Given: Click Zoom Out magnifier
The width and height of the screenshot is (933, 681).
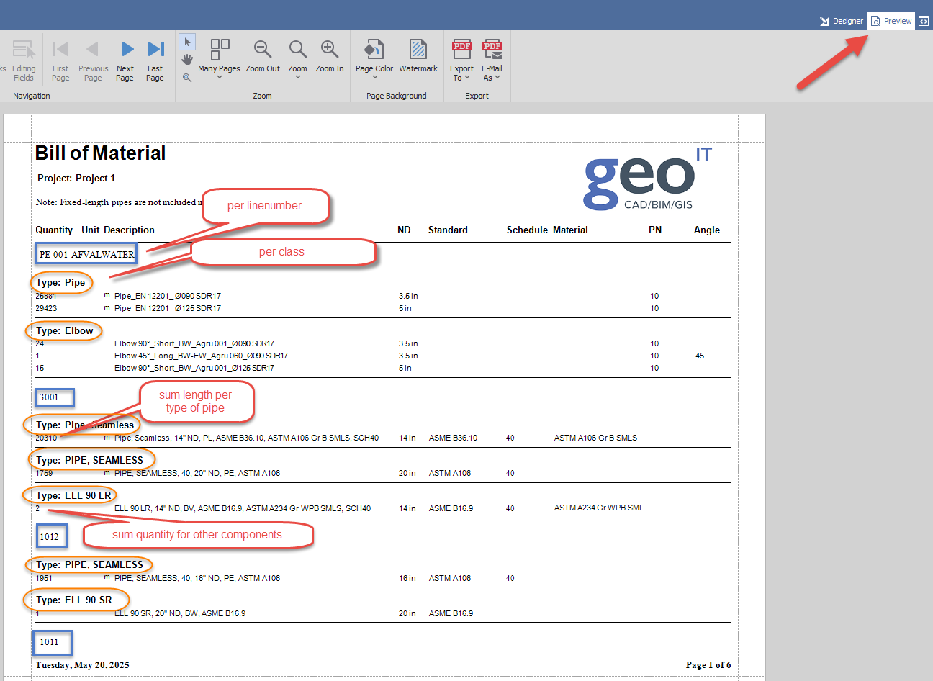Looking at the screenshot, I should point(263,49).
